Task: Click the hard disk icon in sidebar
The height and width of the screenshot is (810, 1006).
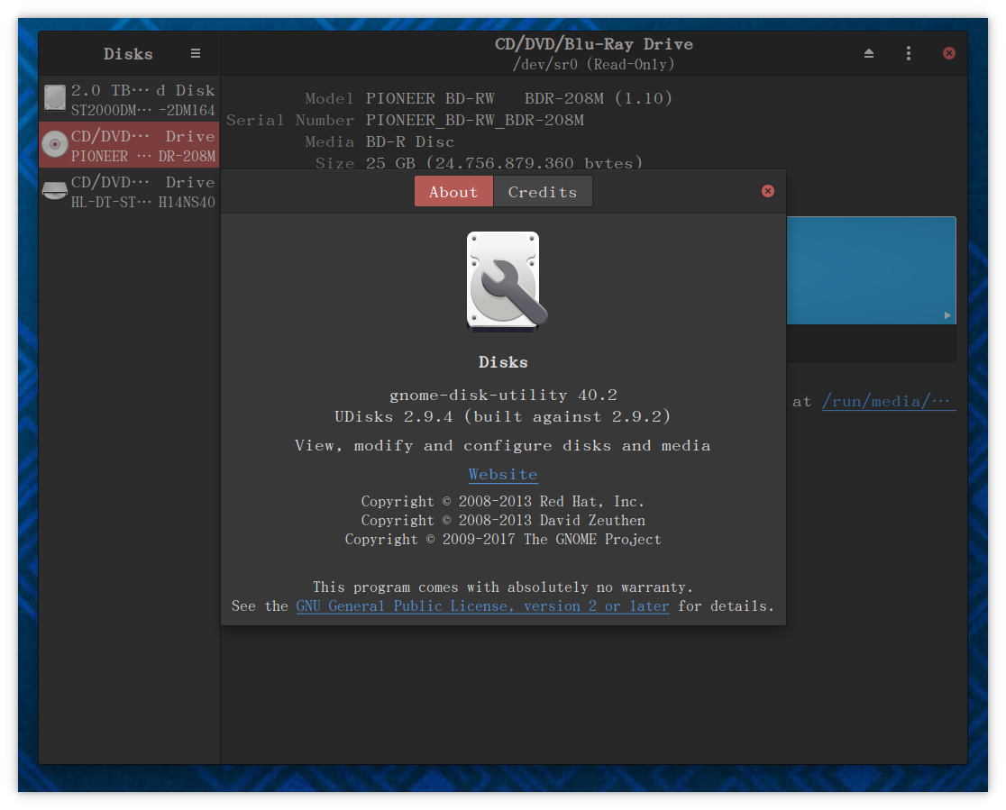Action: coord(55,98)
